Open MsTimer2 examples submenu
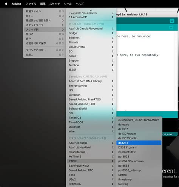 click(91, 157)
